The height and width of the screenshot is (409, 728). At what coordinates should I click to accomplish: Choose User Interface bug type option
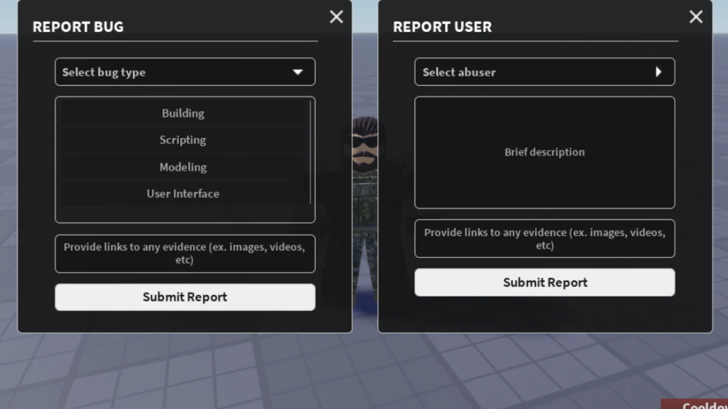(x=183, y=194)
